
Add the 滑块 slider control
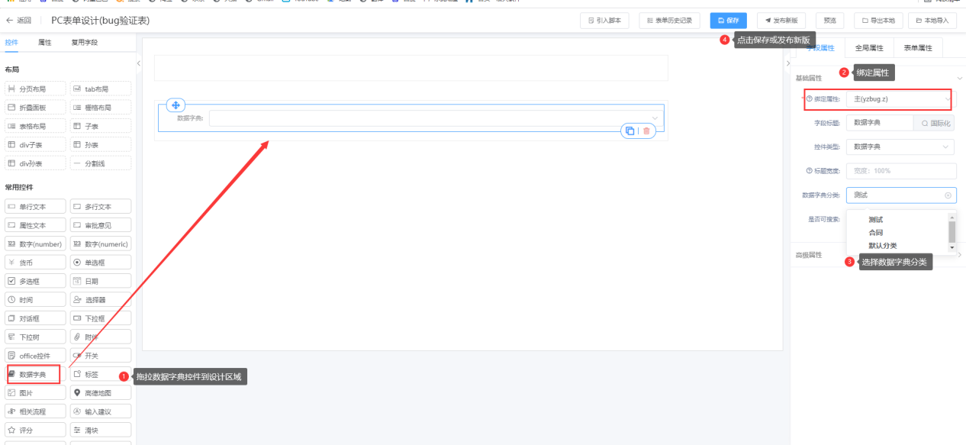pos(101,430)
